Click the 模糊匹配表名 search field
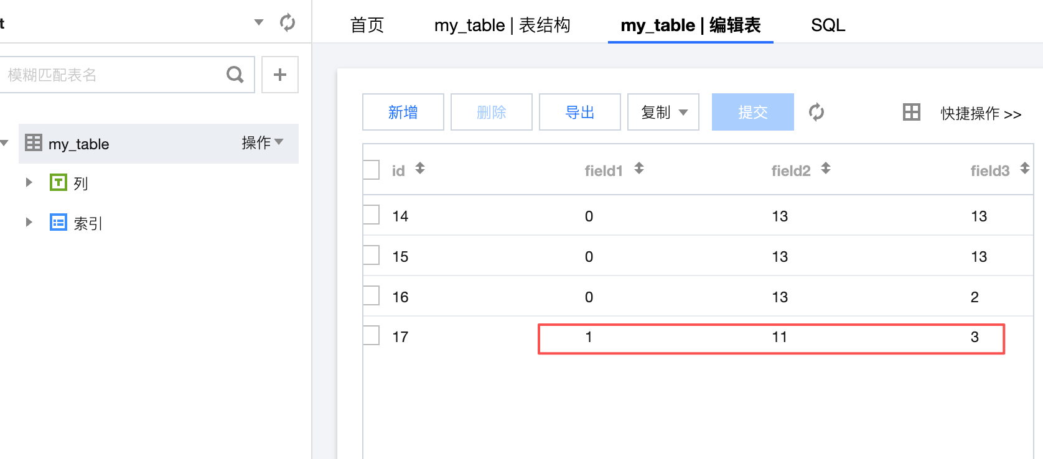Viewport: 1043px width, 459px height. coord(112,75)
